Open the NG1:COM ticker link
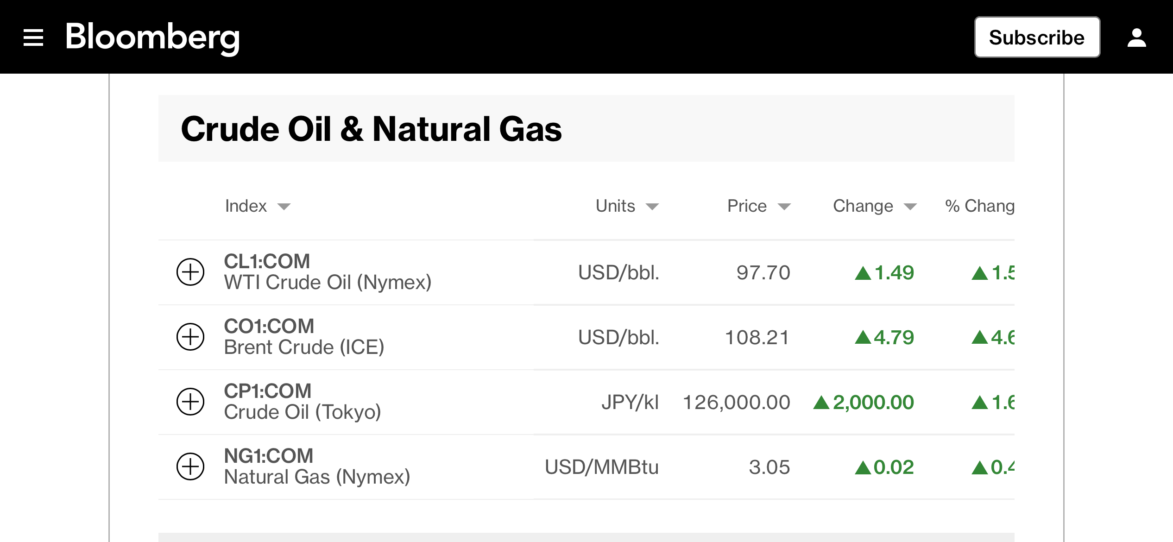This screenshot has width=1173, height=542. [269, 456]
